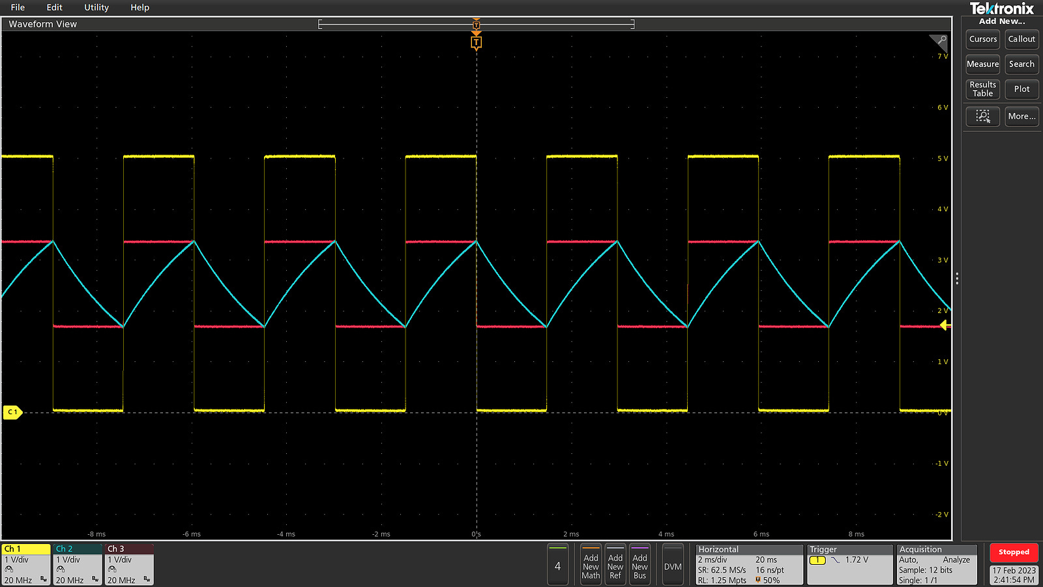Viewport: 1043px width, 587px height.
Task: Open the Add New Math icon
Action: pyautogui.click(x=590, y=565)
